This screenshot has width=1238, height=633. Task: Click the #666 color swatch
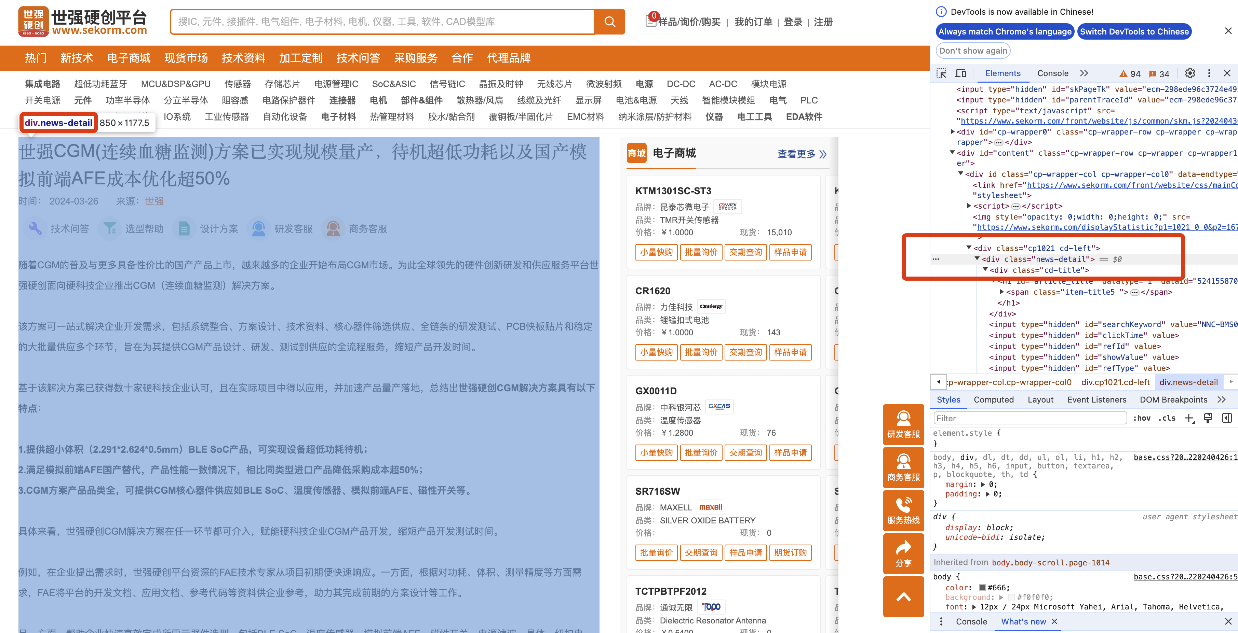tap(982, 588)
